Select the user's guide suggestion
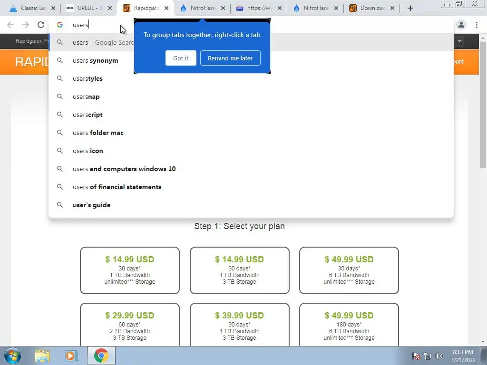This screenshot has width=487, height=365. (x=251, y=205)
